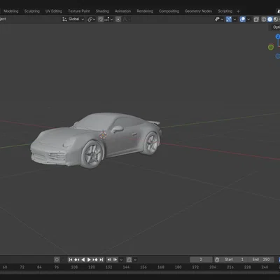This screenshot has height=280, width=280.
Task: Click frame 204 on the timeline ruler
Action: click(213, 267)
